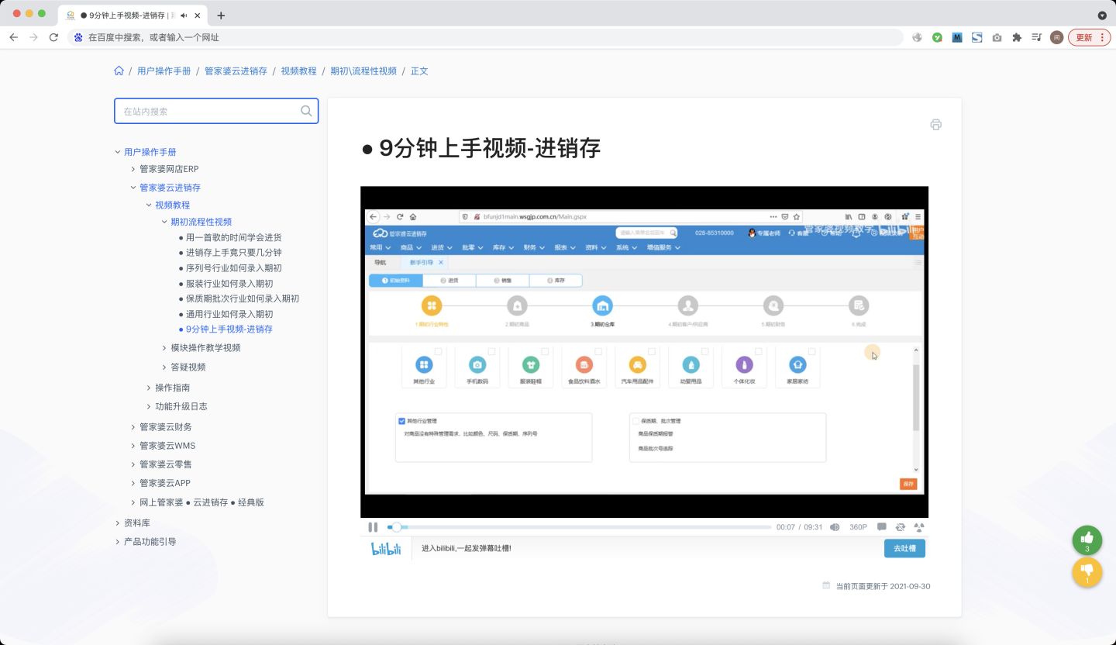This screenshot has height=645, width=1116.
Task: Click breadcrumb link 用户操作手册
Action: point(164,71)
